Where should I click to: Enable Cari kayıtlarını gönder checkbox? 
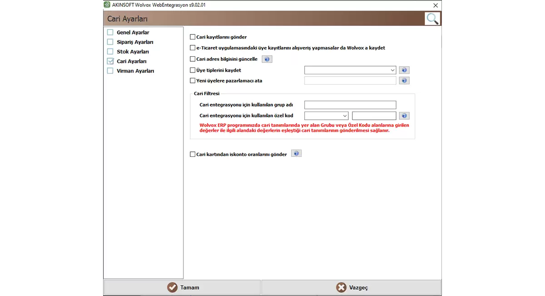point(193,37)
